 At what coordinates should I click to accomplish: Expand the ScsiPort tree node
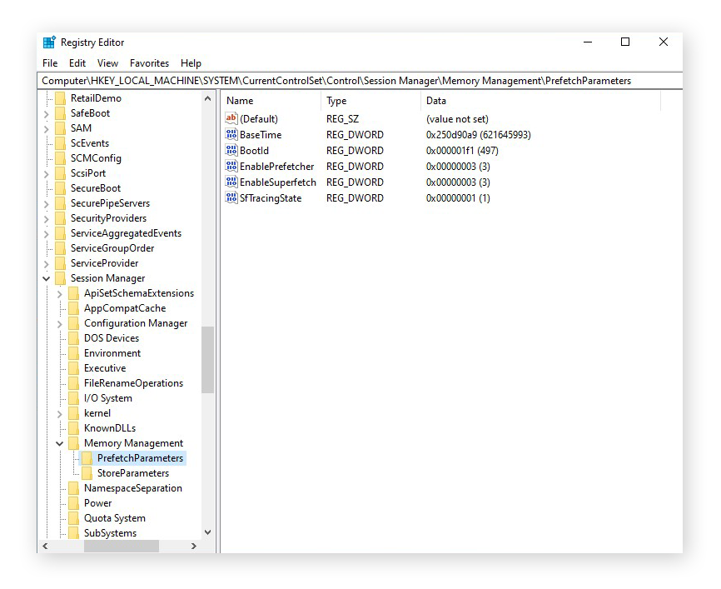click(x=46, y=174)
